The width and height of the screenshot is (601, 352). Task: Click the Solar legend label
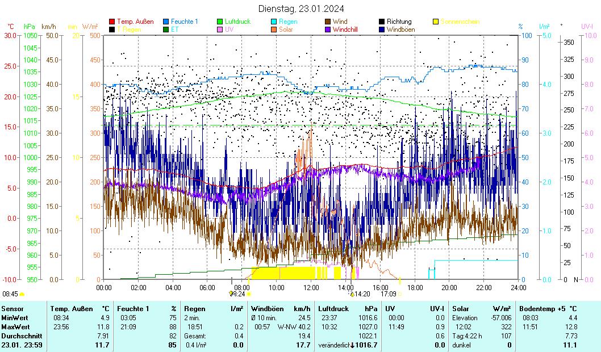coord(286,30)
